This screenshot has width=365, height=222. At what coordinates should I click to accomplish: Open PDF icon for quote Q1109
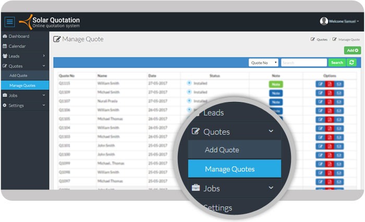coord(330,93)
